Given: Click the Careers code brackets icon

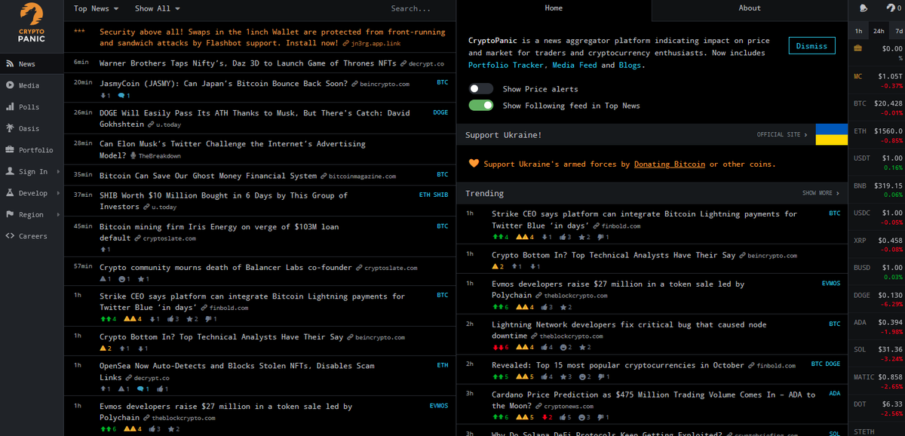Looking at the screenshot, I should [x=10, y=236].
